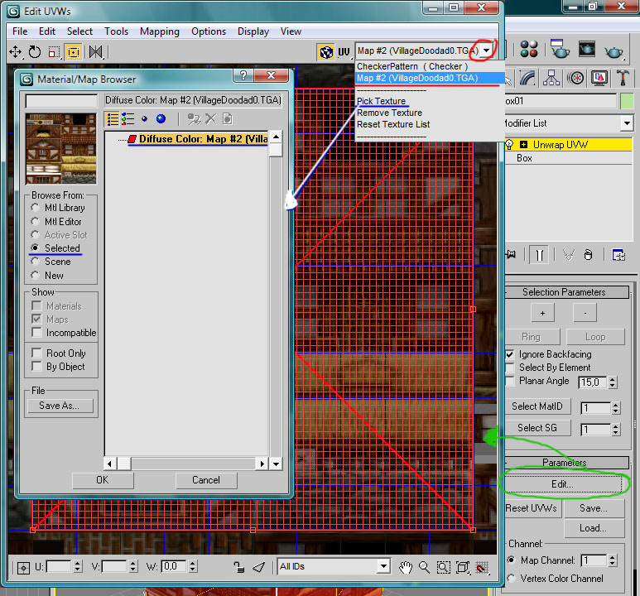
Task: Click Delete From Library X icon
Action: point(210,119)
